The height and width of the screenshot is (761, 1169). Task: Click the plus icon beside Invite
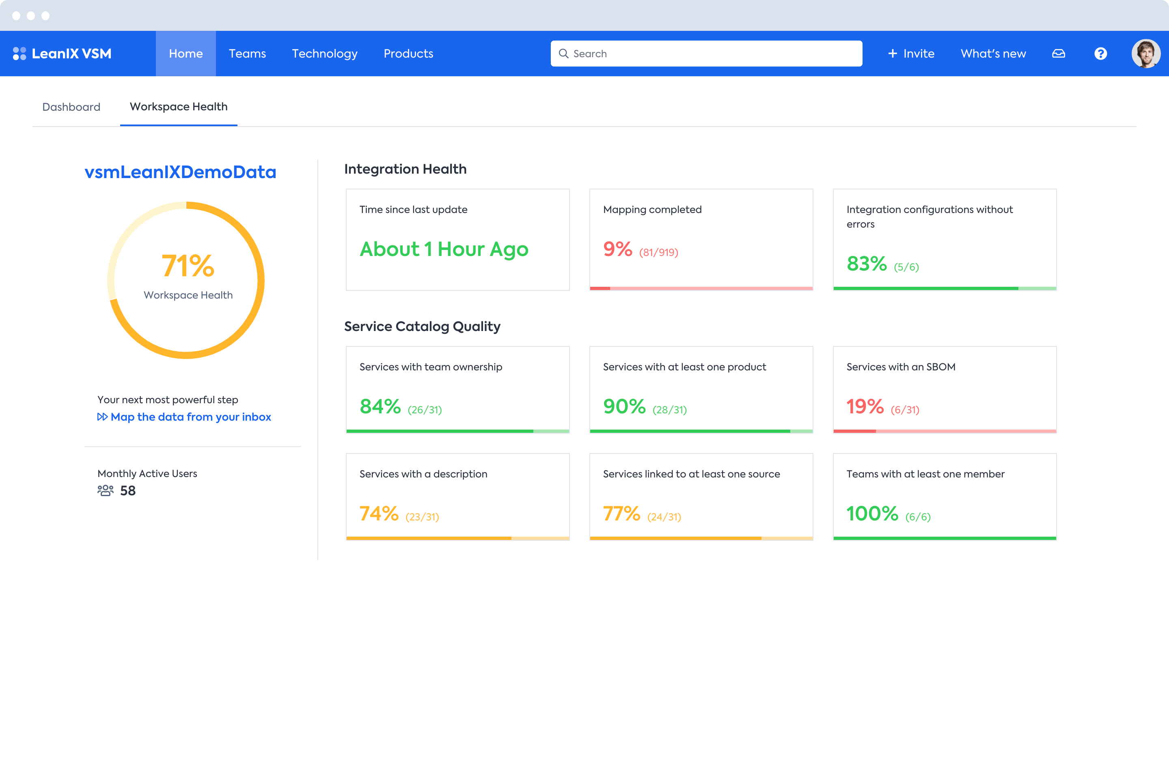[x=893, y=54]
